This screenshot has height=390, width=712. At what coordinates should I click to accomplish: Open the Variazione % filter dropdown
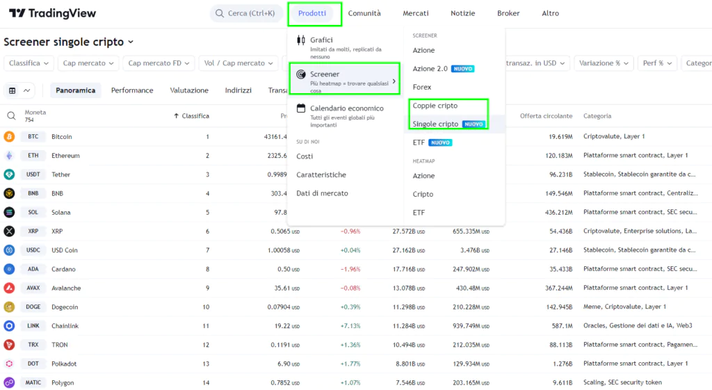tap(604, 63)
